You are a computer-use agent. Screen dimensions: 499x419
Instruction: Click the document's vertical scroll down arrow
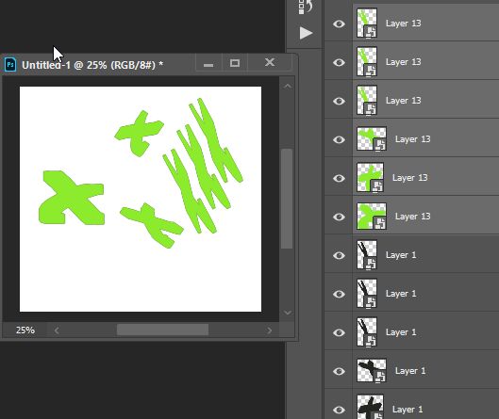288,313
